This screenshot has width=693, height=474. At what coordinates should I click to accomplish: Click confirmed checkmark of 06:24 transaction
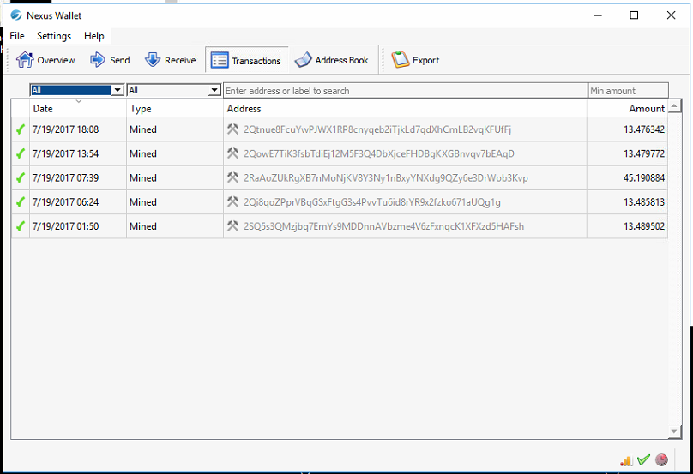21,202
